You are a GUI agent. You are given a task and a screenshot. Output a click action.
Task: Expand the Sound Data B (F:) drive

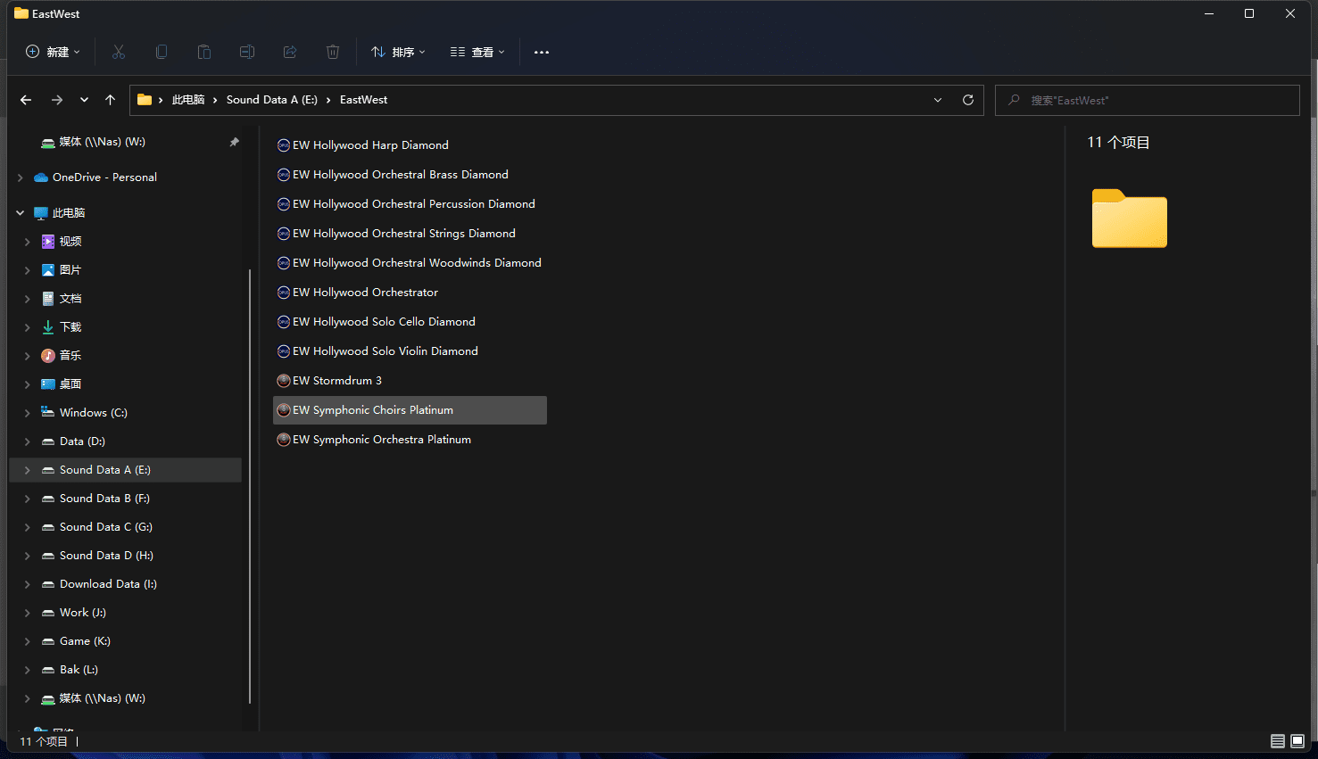pos(27,499)
